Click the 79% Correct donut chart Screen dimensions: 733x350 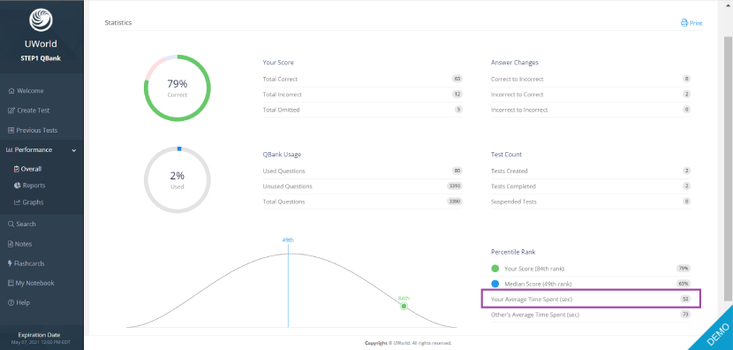pos(178,88)
